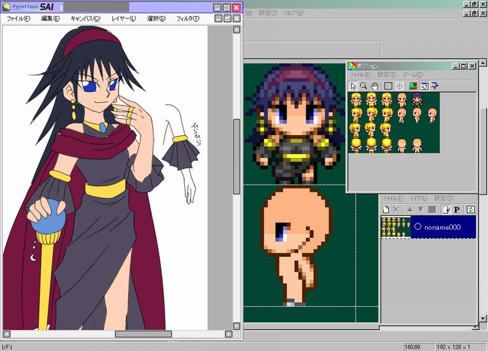488x351 pixels.
Task: Close the SAI document inner window
Action: (236, 18)
